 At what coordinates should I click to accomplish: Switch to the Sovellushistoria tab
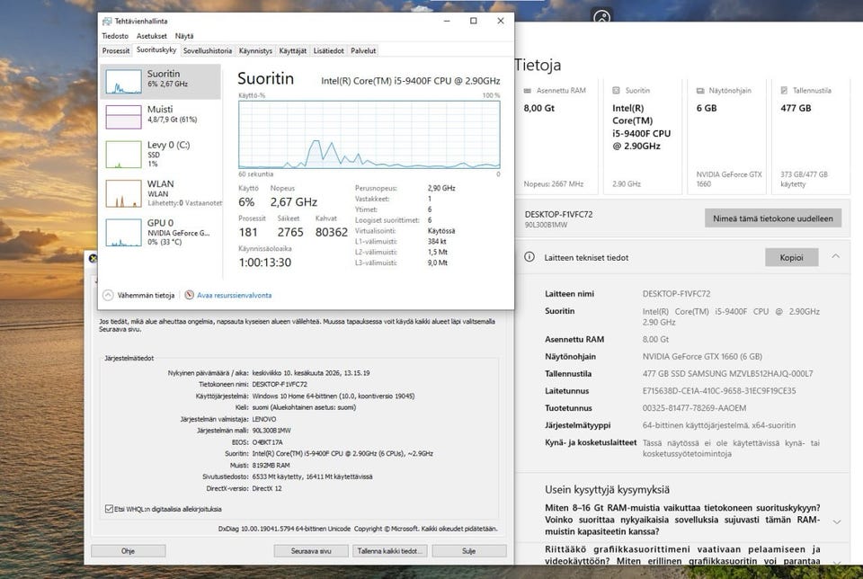click(x=208, y=50)
